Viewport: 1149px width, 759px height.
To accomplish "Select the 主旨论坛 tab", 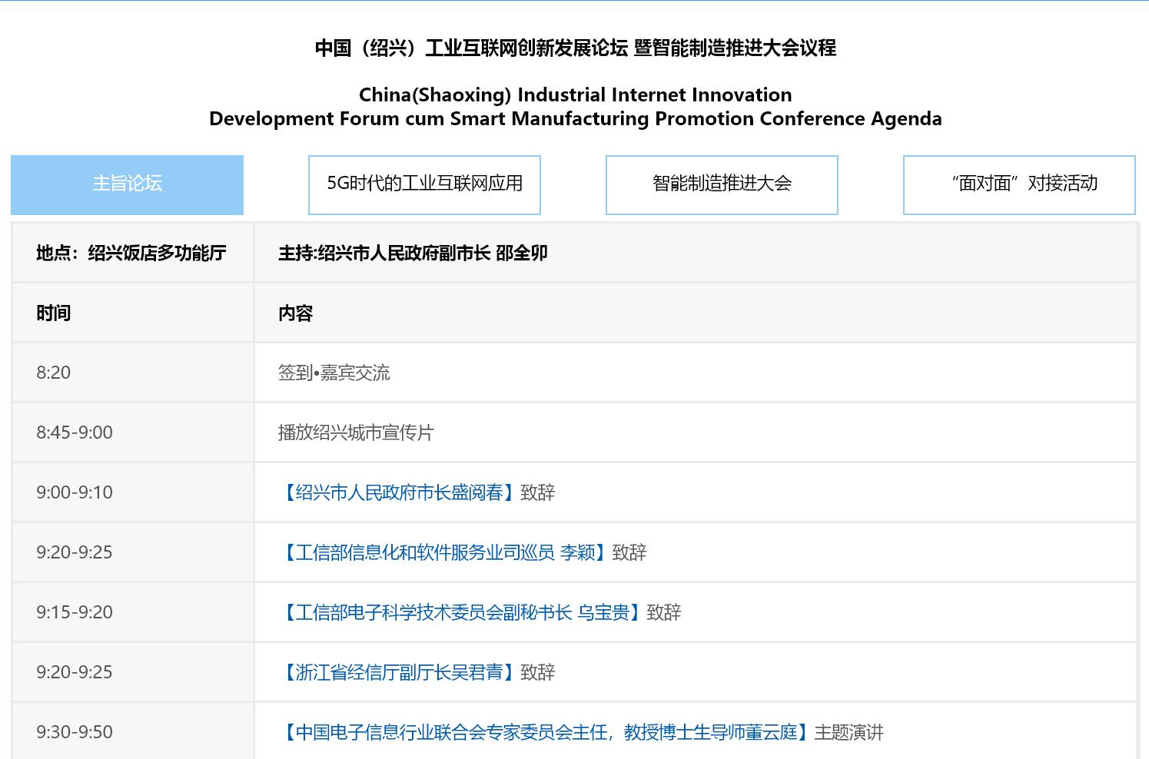I will coord(127,184).
